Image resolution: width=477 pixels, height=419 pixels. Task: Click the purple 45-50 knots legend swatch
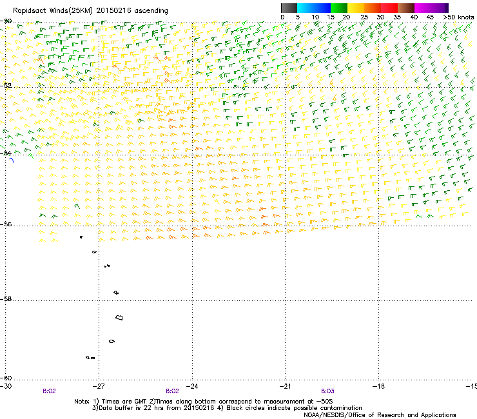(x=440, y=8)
